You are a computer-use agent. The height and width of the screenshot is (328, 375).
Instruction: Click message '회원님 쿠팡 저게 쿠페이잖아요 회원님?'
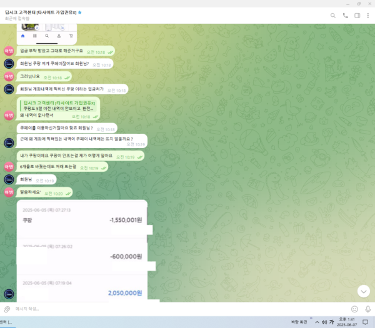[65, 64]
